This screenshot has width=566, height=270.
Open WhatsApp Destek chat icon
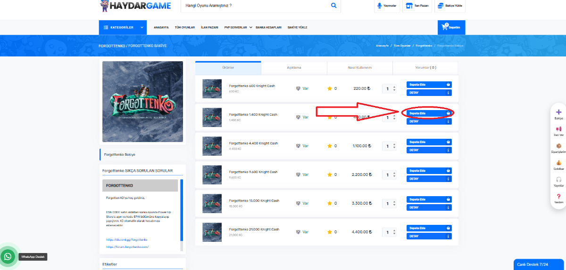click(x=8, y=256)
